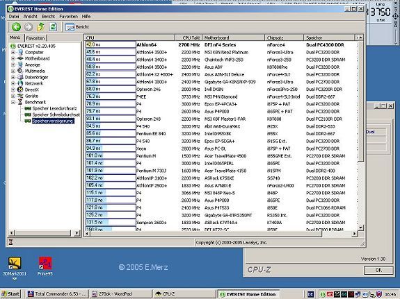The image size is (400, 299).
Task: Open the Favoriten menu
Action: (x=68, y=16)
